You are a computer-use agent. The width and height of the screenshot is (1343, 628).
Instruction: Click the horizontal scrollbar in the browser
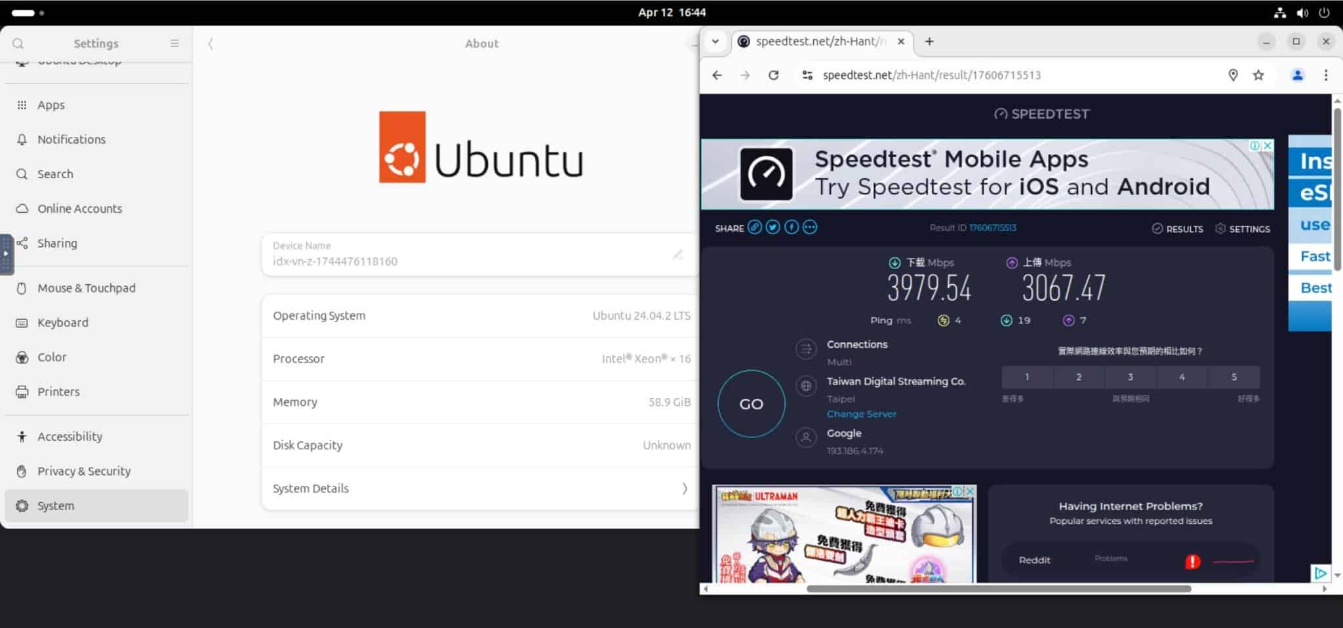998,589
